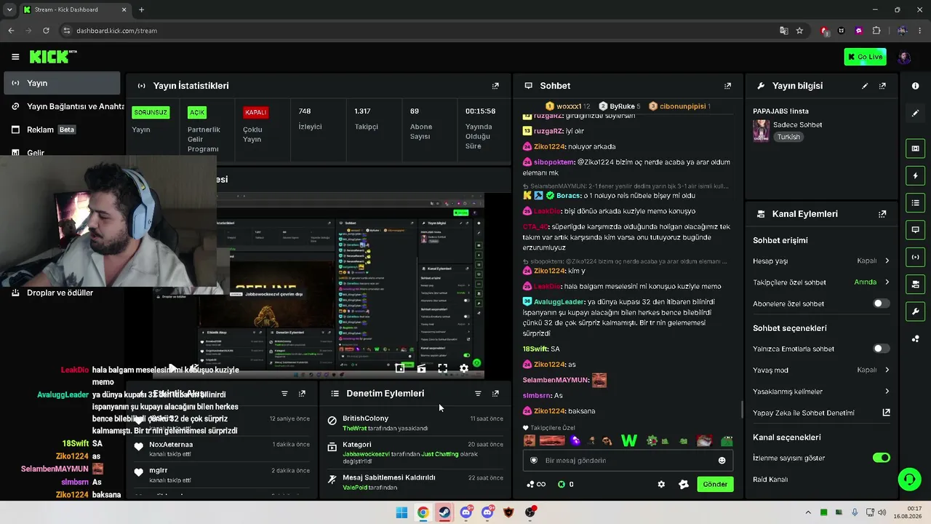
Task: Open Steam from the Windows taskbar
Action: tap(444, 512)
